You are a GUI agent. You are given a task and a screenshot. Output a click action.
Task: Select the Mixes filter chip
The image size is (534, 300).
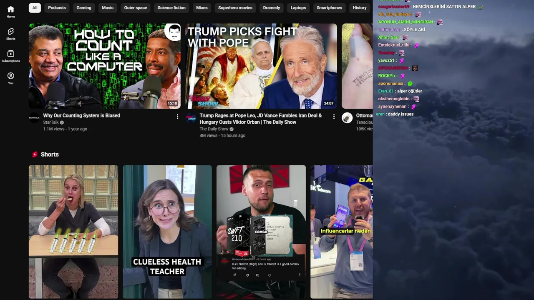pos(202,7)
